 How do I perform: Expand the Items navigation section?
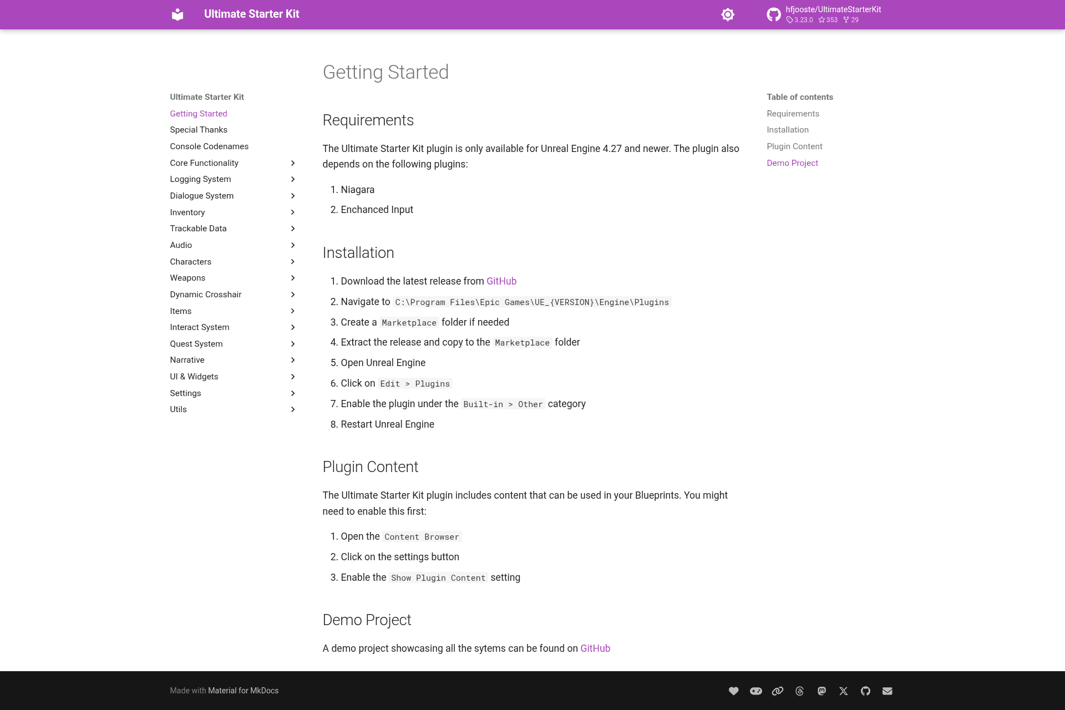[x=233, y=311]
